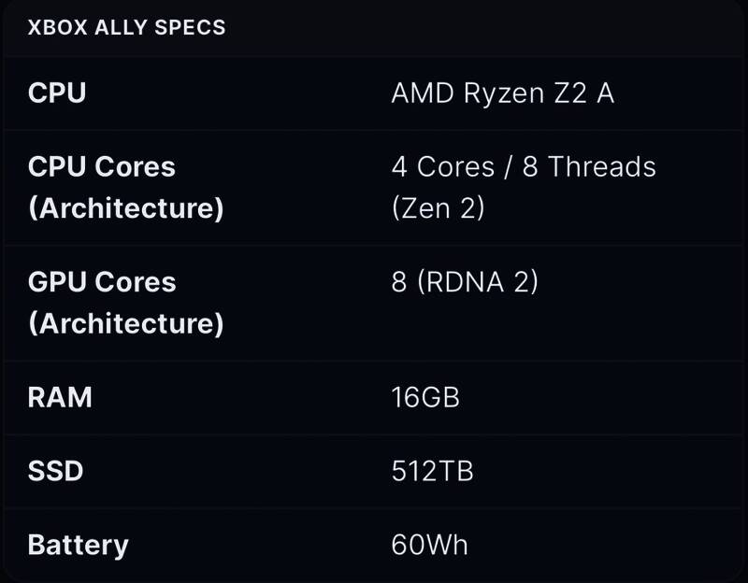Click the 4 Cores text

[442, 167]
